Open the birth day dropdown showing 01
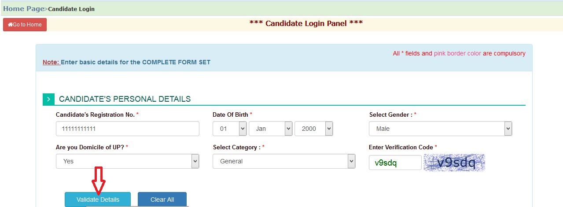 click(229, 129)
